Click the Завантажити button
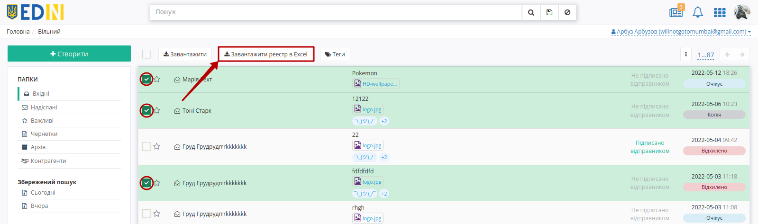 tap(185, 54)
